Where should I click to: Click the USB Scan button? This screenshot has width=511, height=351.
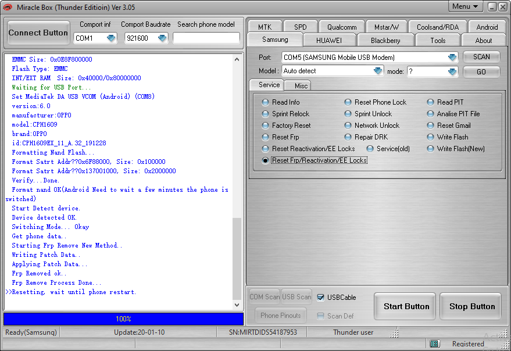[296, 297]
